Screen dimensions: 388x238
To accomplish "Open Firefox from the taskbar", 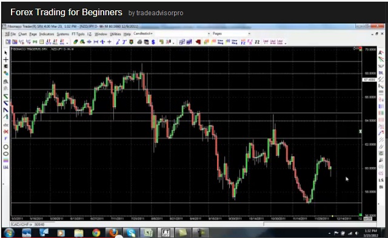I will click(113, 233).
